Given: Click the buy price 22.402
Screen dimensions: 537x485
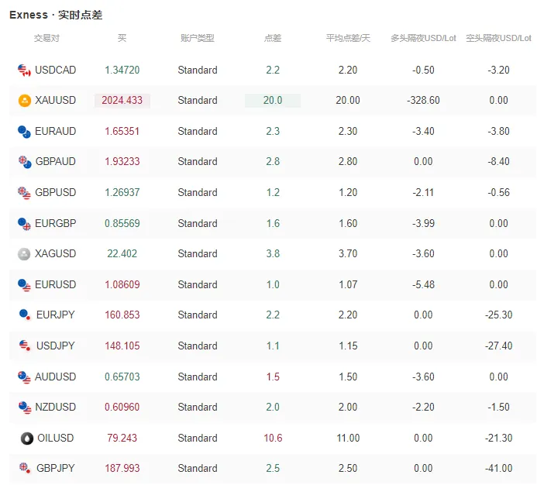Looking at the screenshot, I should [122, 254].
